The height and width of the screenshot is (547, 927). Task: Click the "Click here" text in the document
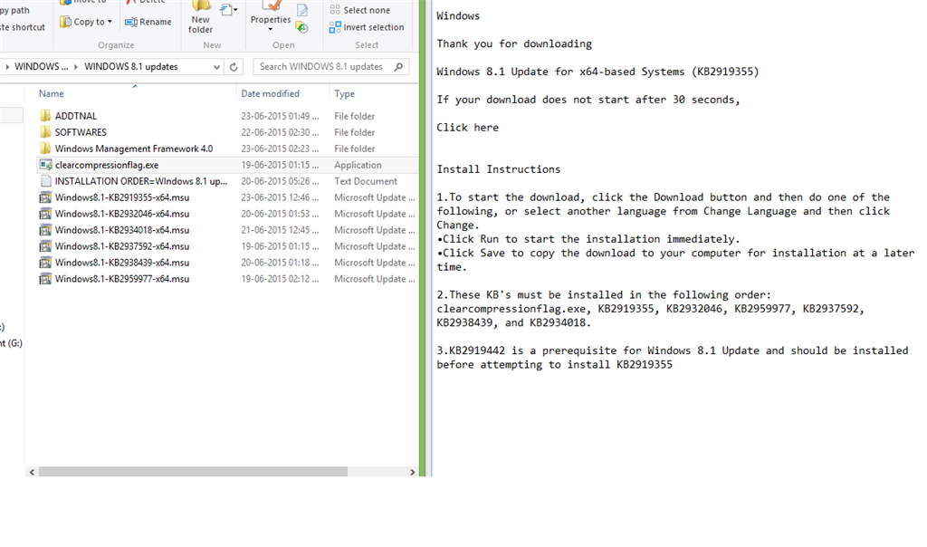coord(468,128)
